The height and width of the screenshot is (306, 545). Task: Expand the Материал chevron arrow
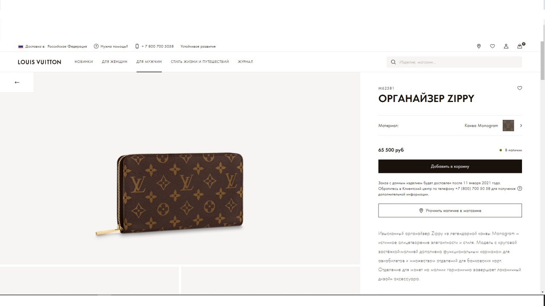coord(521,126)
